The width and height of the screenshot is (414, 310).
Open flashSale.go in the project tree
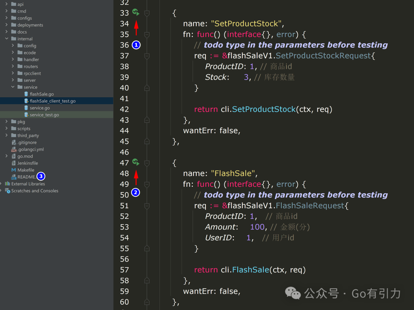[41, 94]
